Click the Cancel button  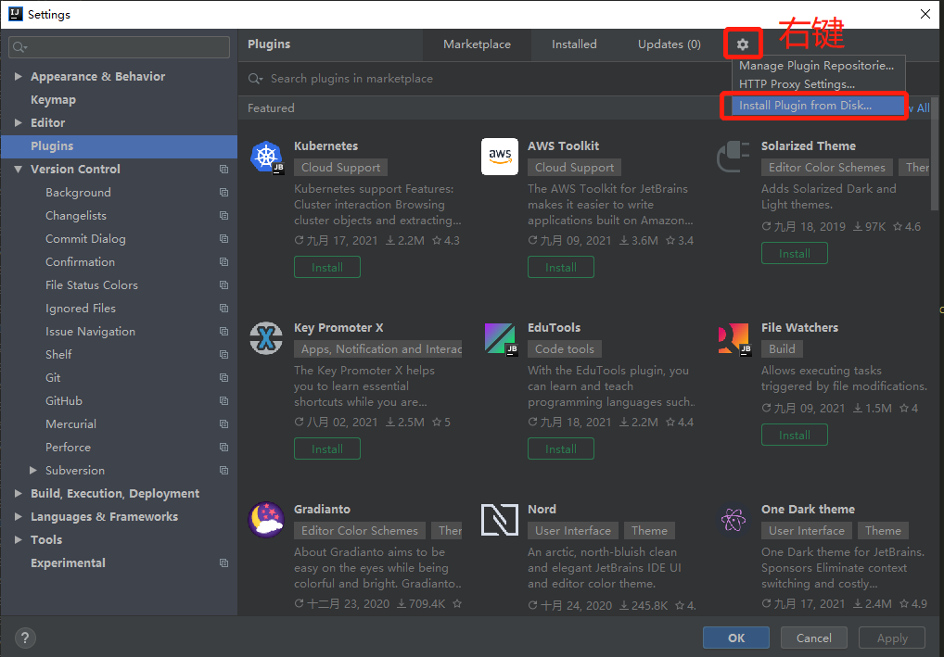(814, 638)
